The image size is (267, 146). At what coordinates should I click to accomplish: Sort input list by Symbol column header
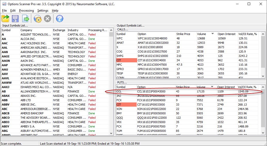click(x=11, y=30)
